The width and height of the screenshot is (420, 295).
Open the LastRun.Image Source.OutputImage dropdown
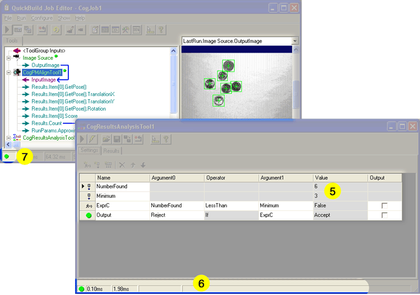(x=295, y=41)
